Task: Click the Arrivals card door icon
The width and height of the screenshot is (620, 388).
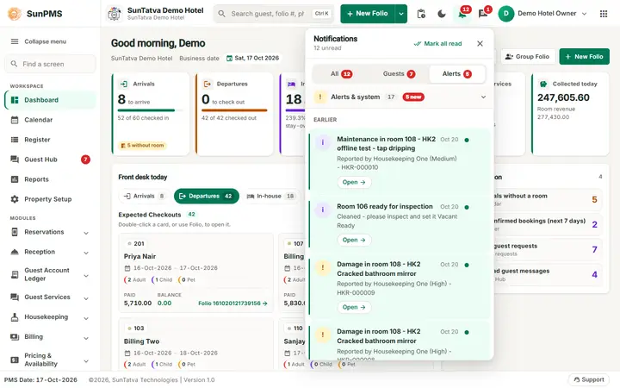Action: tap(124, 84)
